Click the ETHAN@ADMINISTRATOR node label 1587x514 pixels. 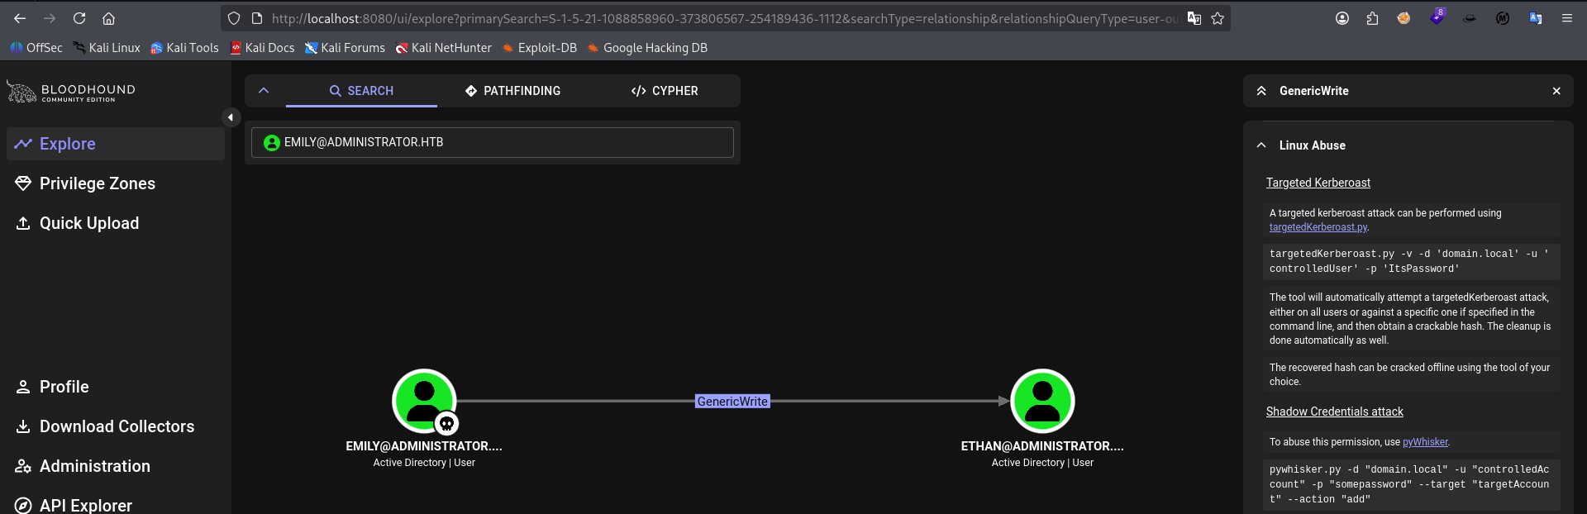coord(1042,446)
